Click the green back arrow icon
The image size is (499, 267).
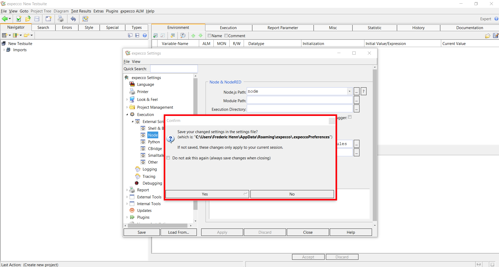pyautogui.click(x=5, y=19)
